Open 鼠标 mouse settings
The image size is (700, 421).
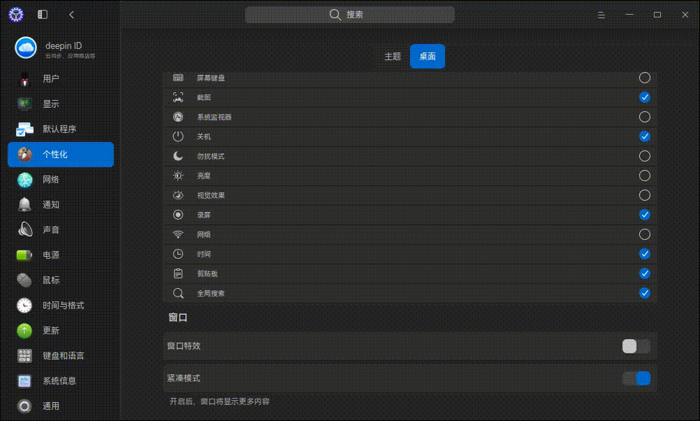point(61,280)
